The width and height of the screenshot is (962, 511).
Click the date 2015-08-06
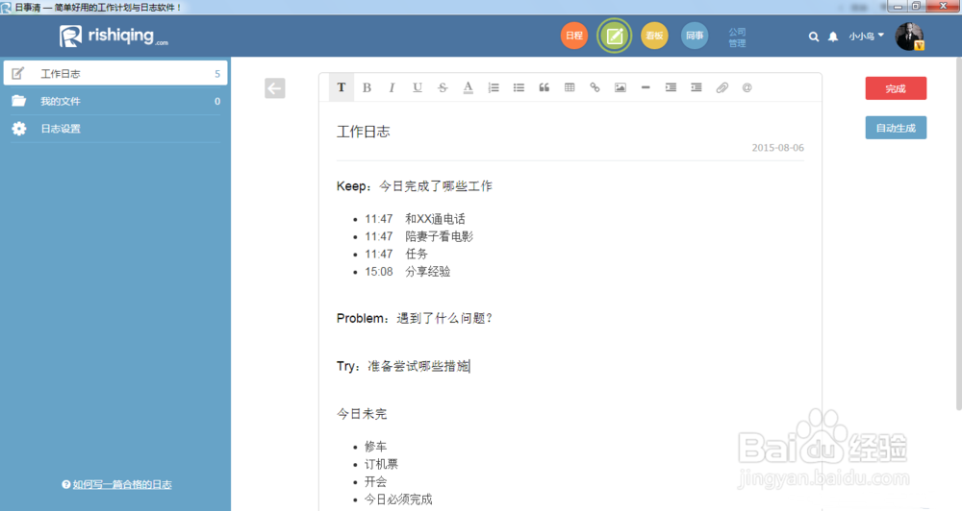coord(778,148)
